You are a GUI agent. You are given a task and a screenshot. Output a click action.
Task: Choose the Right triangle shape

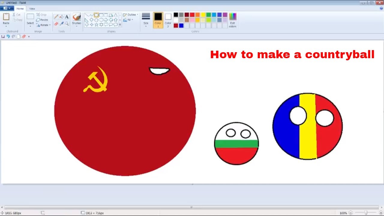point(87,20)
